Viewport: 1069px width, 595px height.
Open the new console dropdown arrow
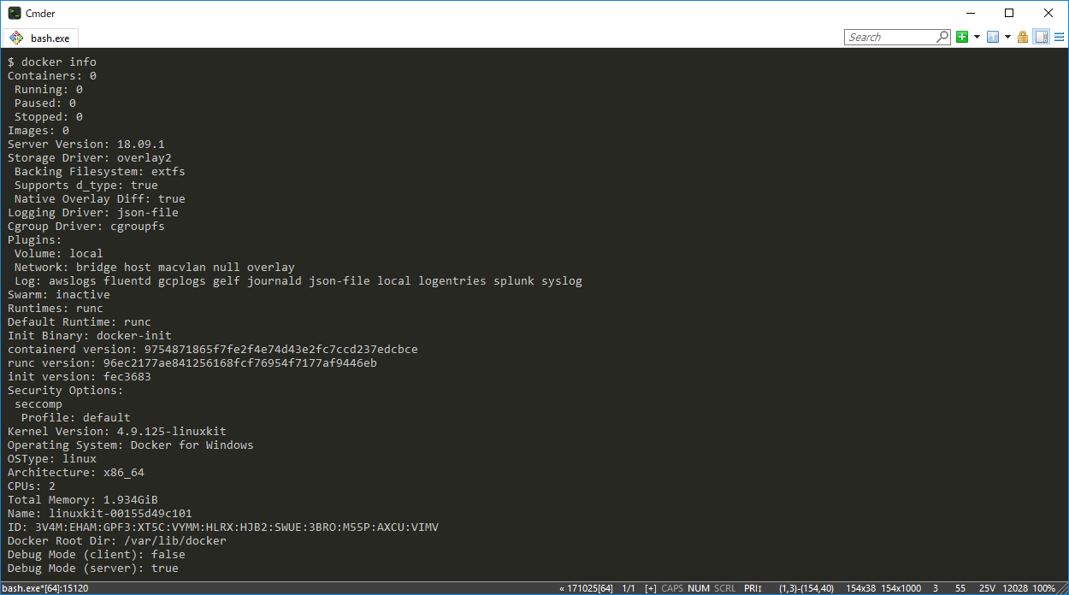[x=977, y=37]
